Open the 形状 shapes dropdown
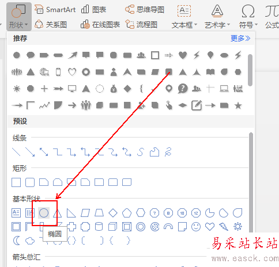 tap(18, 17)
